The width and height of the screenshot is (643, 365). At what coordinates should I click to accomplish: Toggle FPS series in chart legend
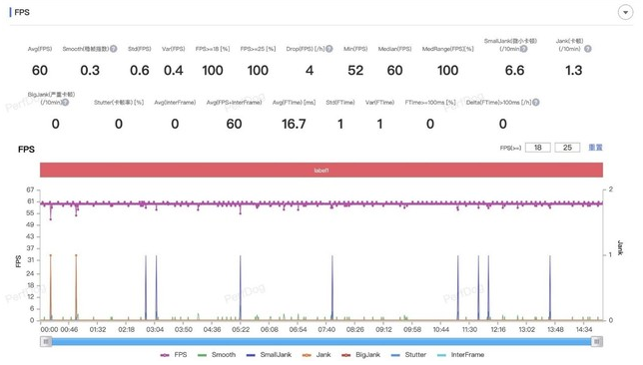(174, 355)
